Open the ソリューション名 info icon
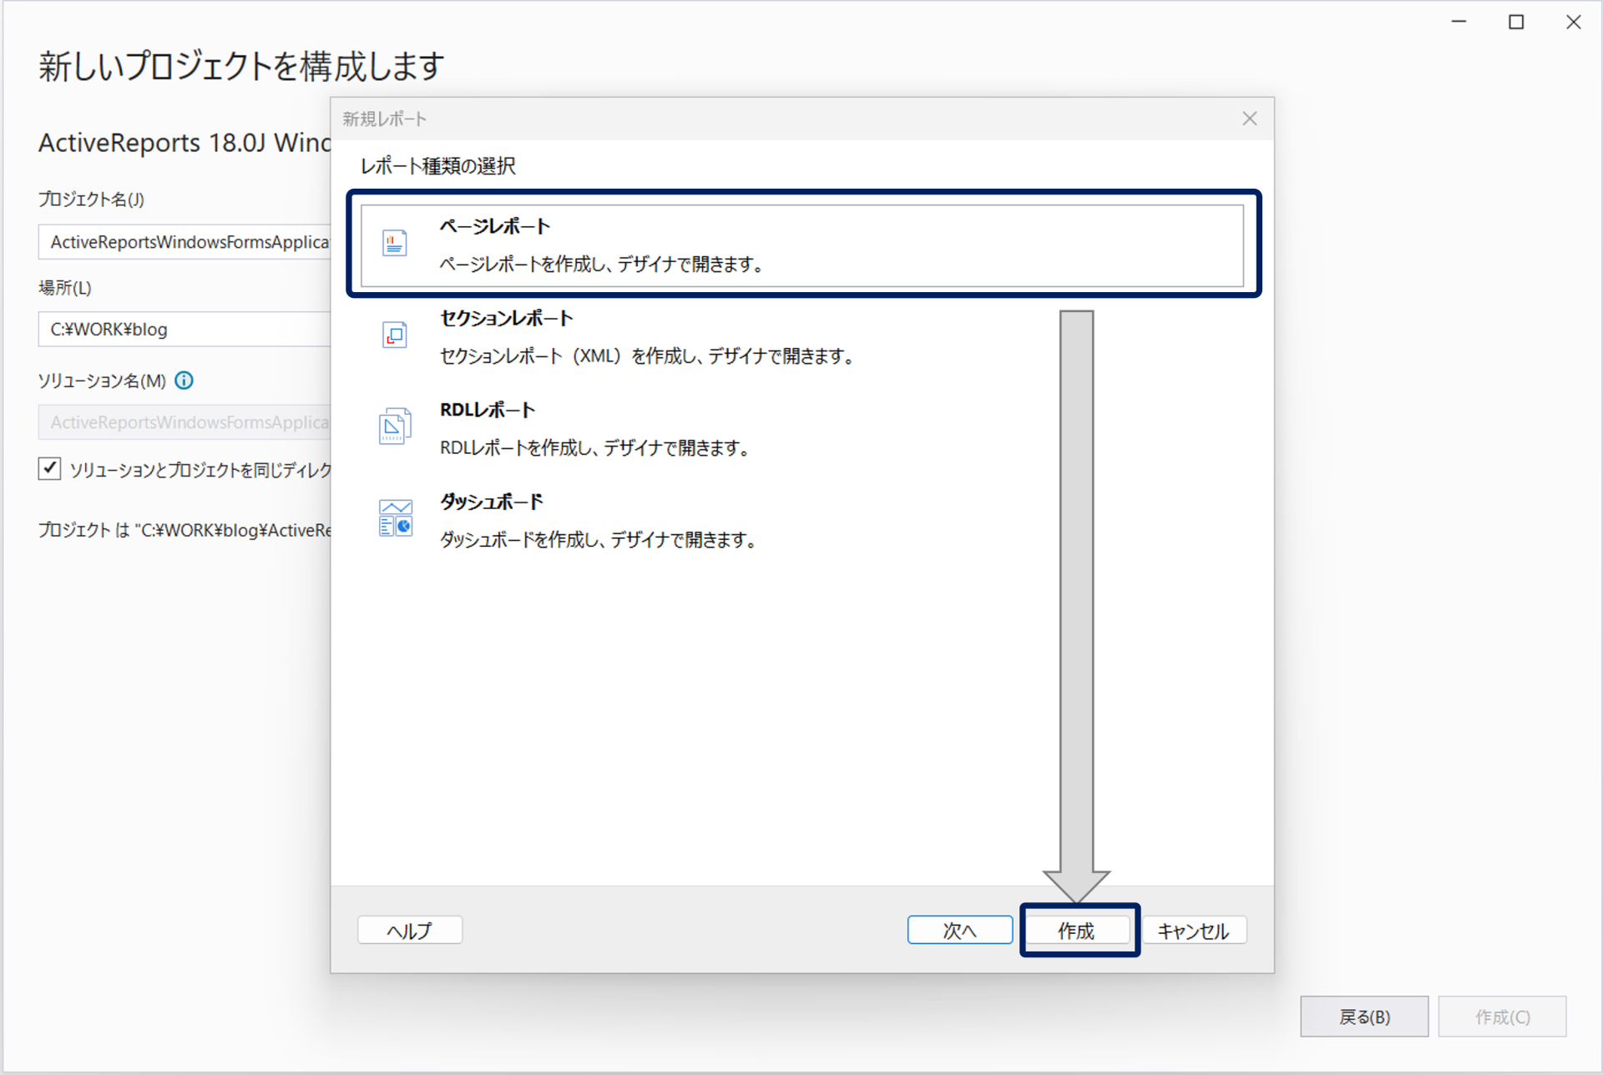Viewport: 1603px width, 1075px height. coord(185,381)
